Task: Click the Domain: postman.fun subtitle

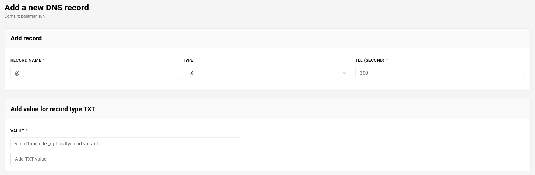Action: pos(24,16)
